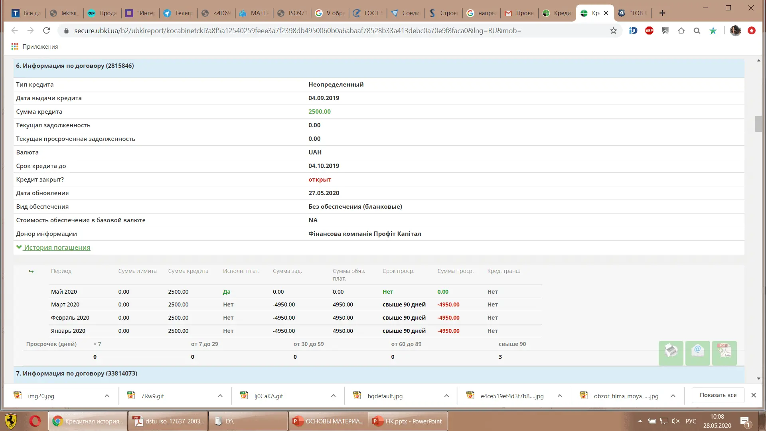Open Приложения apps shortcut
The width and height of the screenshot is (766, 431).
[x=35, y=47]
